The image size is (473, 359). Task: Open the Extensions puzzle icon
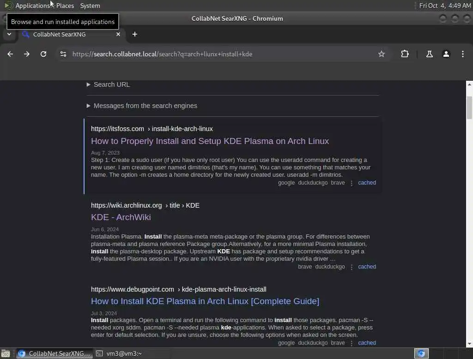tap(405, 54)
